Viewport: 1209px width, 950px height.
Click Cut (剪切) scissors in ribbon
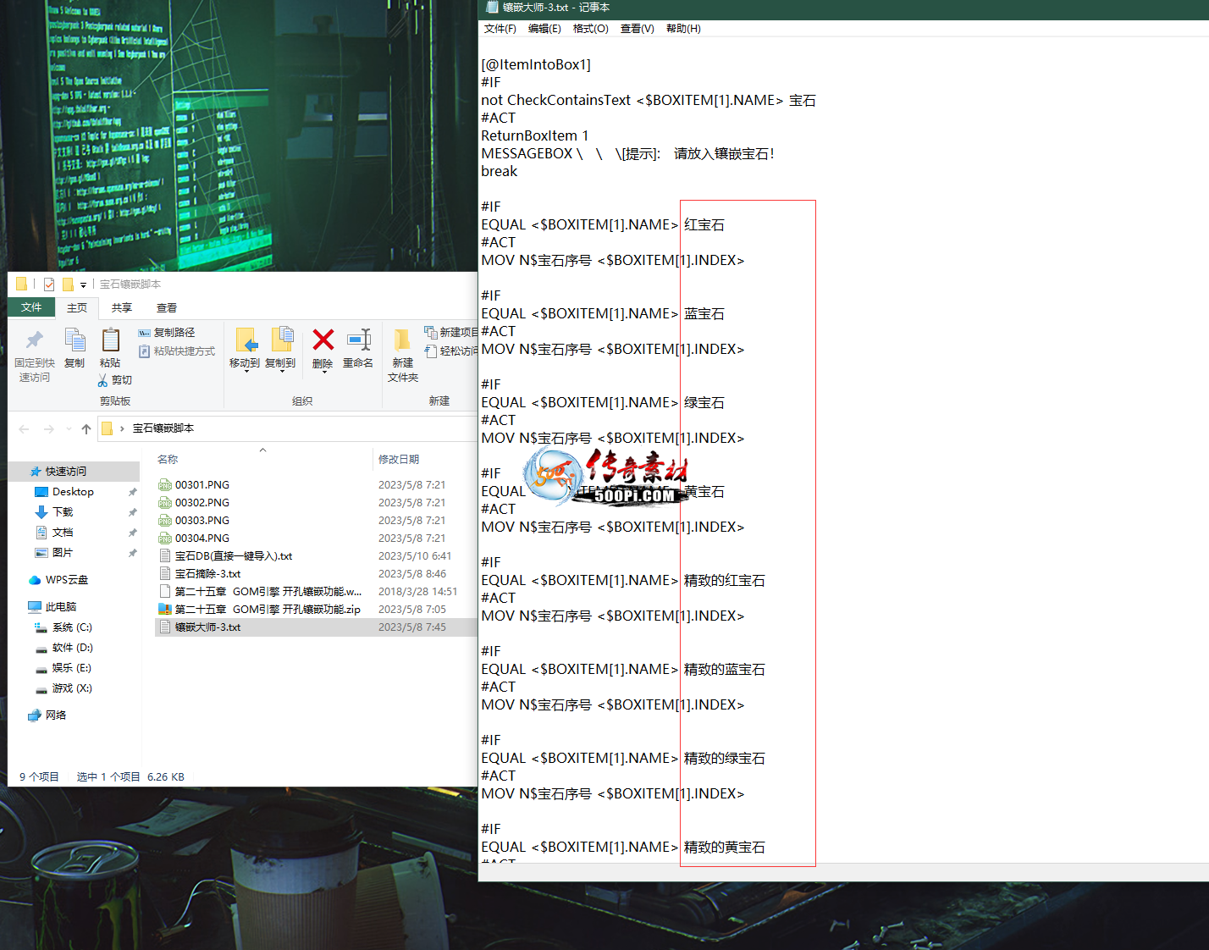point(115,380)
